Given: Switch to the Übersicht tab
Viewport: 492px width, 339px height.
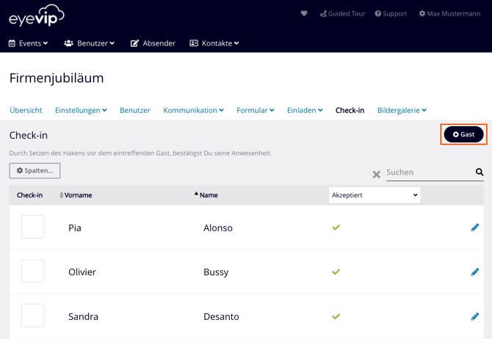Looking at the screenshot, I should [x=26, y=110].
